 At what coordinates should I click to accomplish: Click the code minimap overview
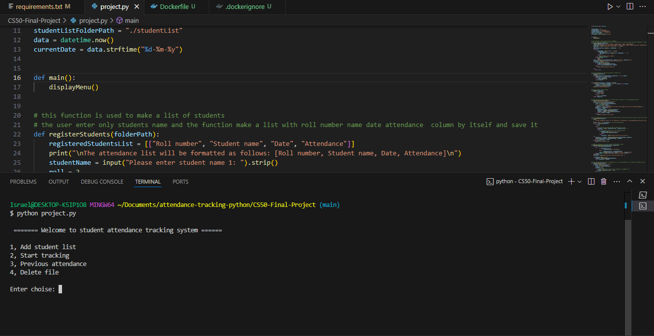[x=618, y=99]
